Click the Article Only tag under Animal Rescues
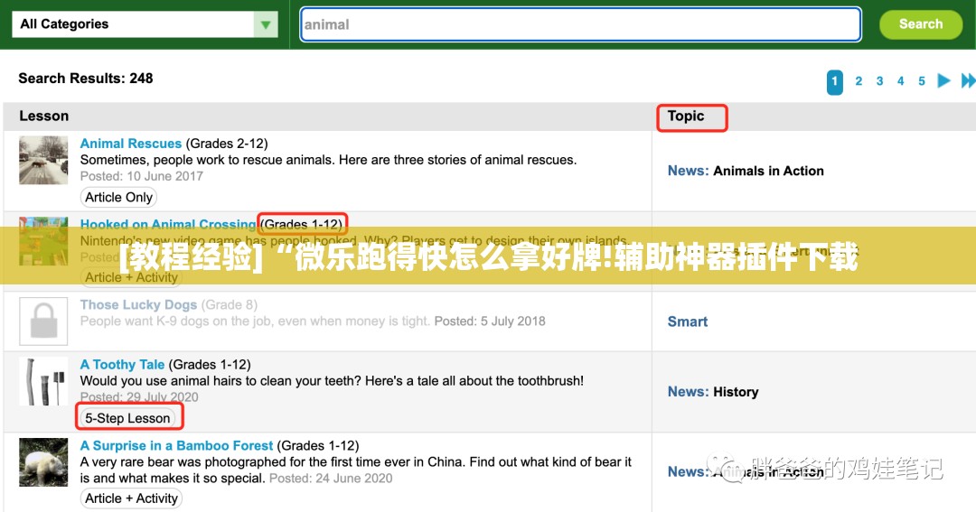 pos(118,197)
